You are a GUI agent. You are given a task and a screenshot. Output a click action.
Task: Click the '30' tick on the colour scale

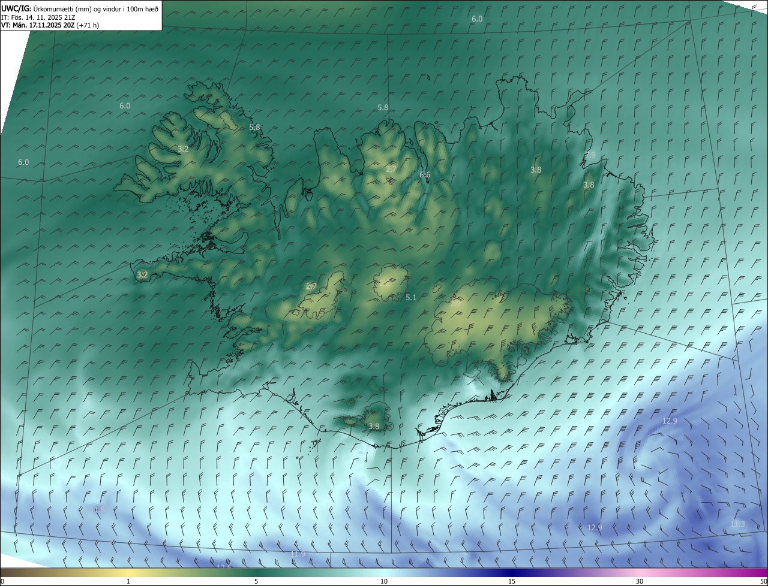(x=640, y=581)
